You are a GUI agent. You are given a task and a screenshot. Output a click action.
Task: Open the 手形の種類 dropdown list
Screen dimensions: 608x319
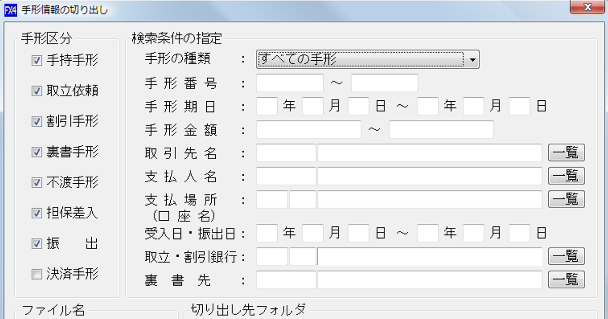point(473,59)
